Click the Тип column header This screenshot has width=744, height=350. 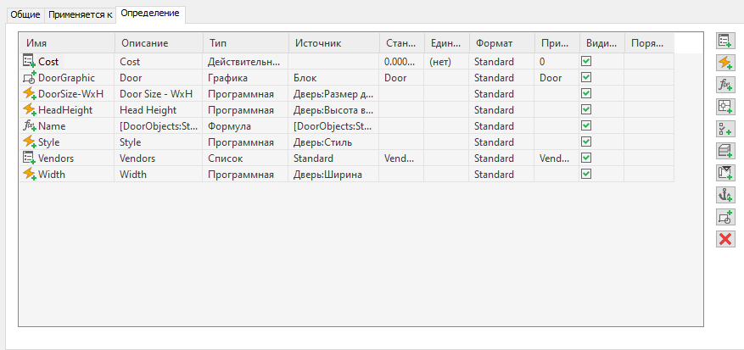point(217,42)
